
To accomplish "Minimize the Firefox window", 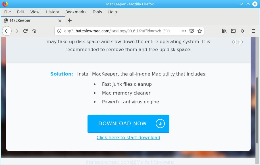I will pos(241,4).
